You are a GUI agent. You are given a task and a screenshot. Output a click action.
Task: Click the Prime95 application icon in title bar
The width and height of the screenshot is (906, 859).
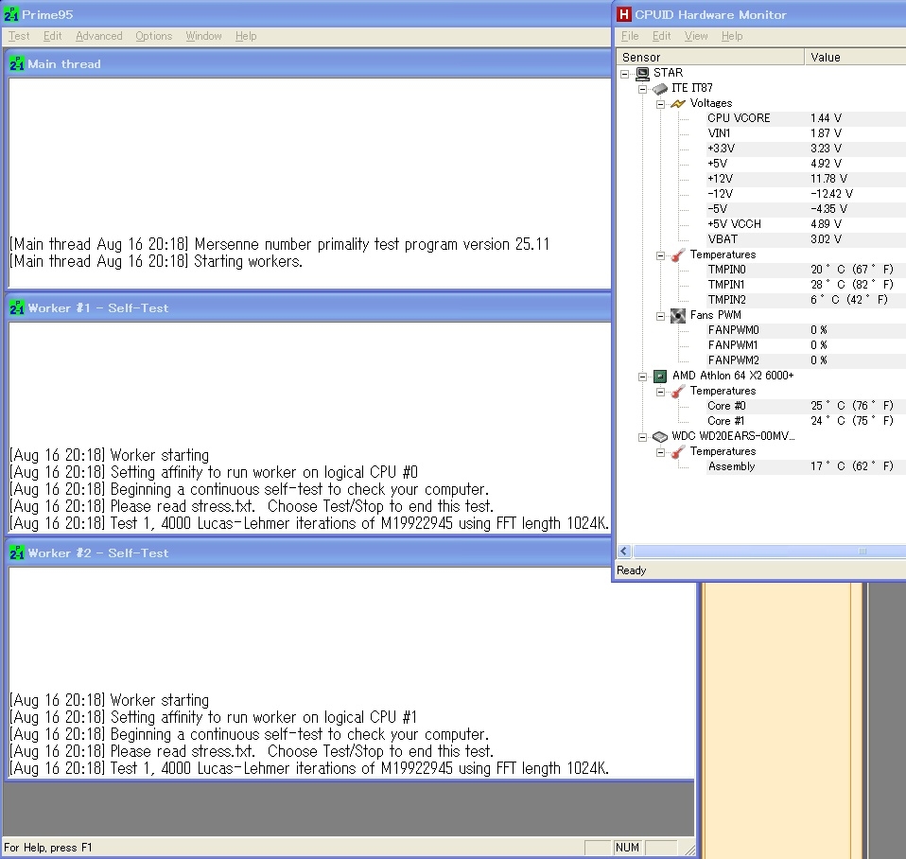coord(11,15)
